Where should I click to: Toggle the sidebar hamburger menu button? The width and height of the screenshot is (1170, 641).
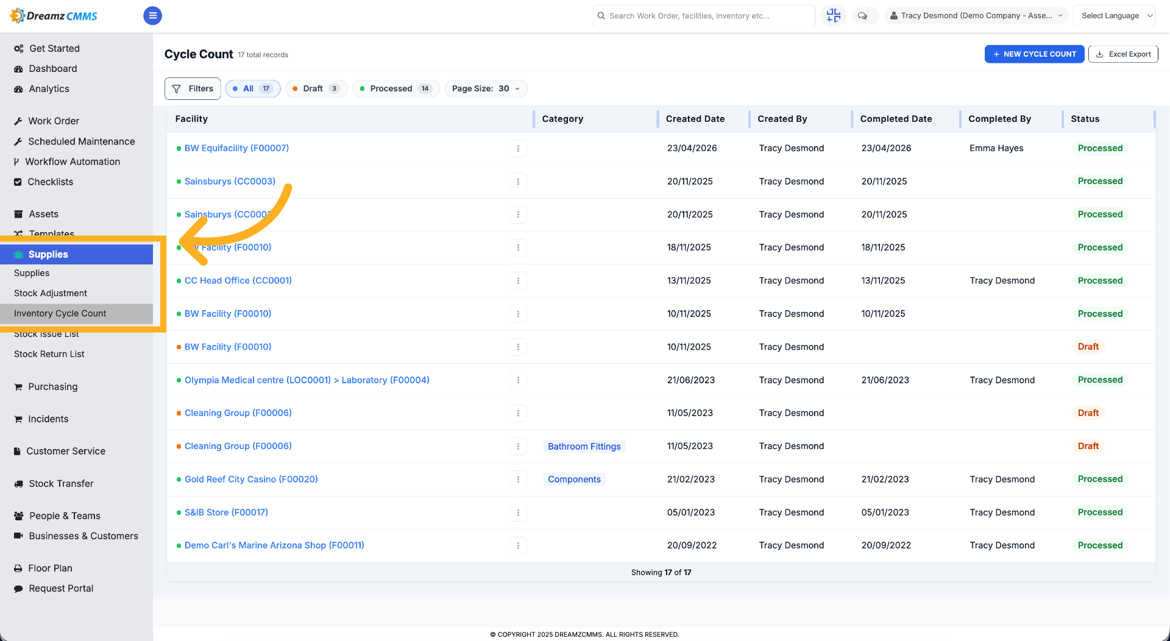tap(152, 16)
